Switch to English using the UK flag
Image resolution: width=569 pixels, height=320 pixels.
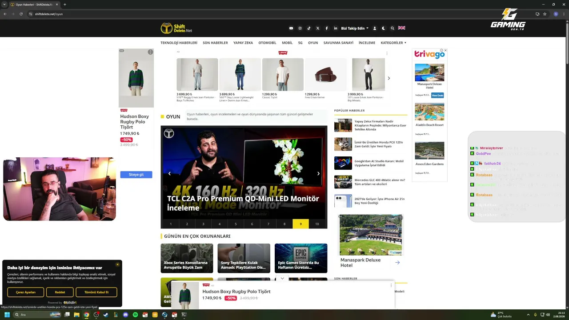(x=401, y=28)
